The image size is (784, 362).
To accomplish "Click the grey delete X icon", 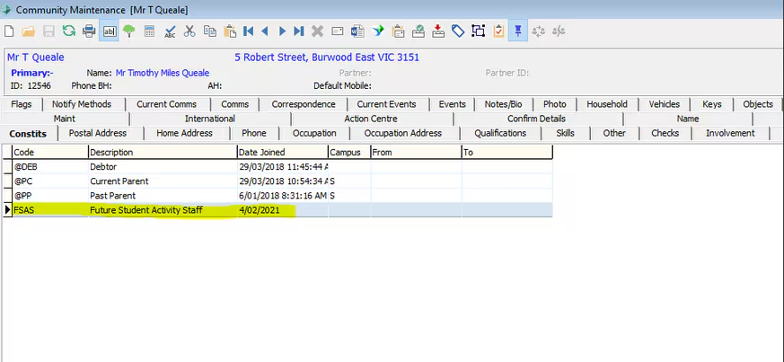I will point(317,31).
